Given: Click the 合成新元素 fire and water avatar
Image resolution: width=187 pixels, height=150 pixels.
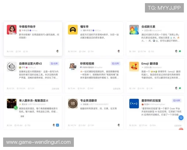Looking at the screenshot, I should click(134, 30).
